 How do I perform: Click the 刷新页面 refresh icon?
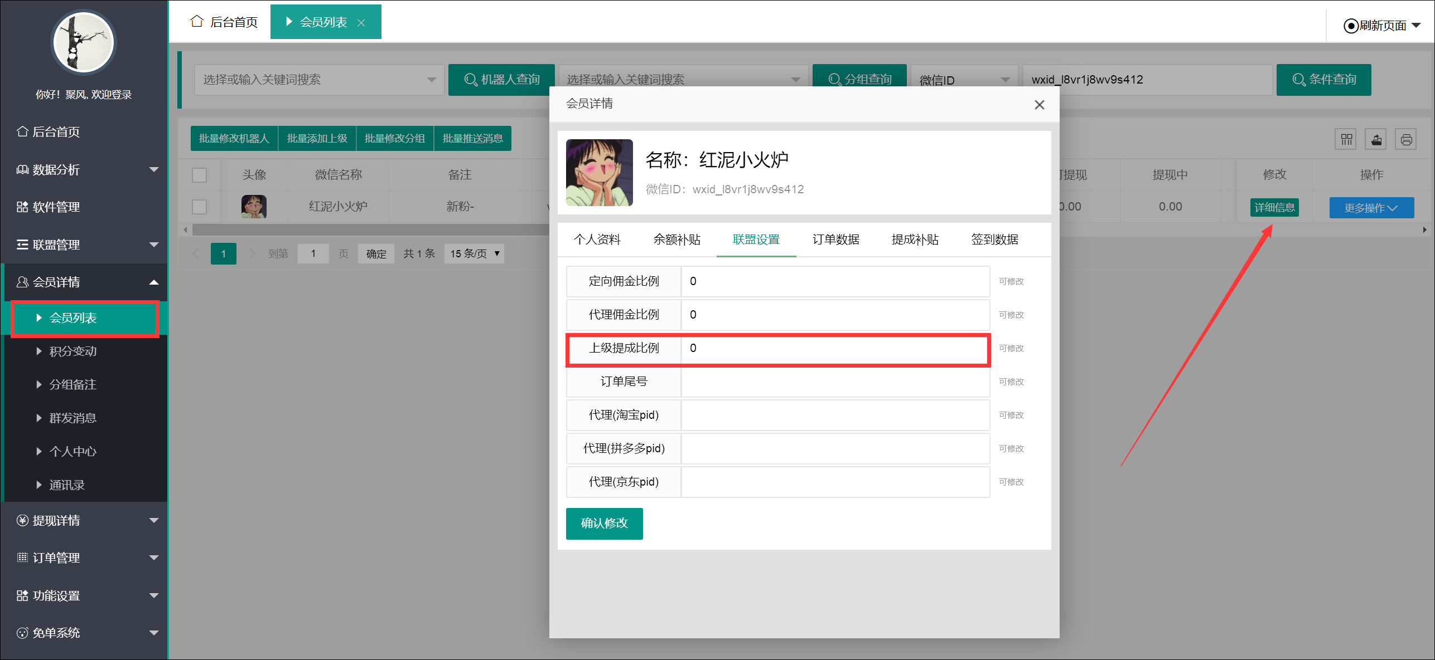(1350, 26)
